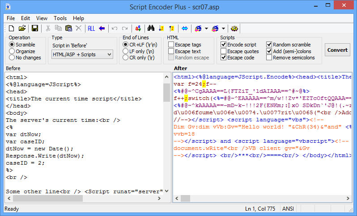Enable Escape tags checkbox
The width and height of the screenshot is (357, 216).
point(185,45)
